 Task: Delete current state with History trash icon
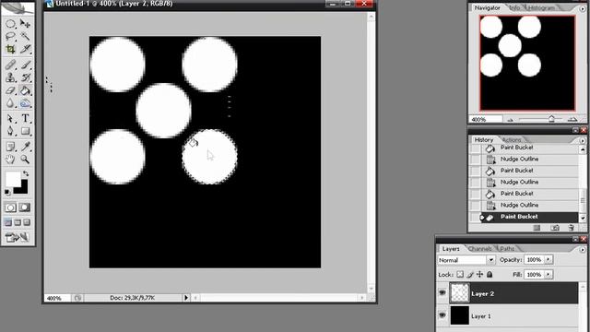point(572,228)
